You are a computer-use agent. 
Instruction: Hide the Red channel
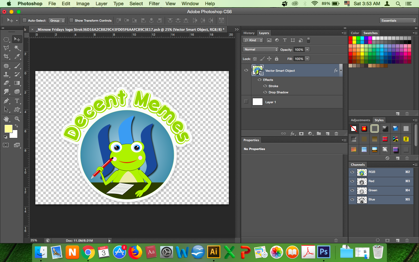coord(353,181)
